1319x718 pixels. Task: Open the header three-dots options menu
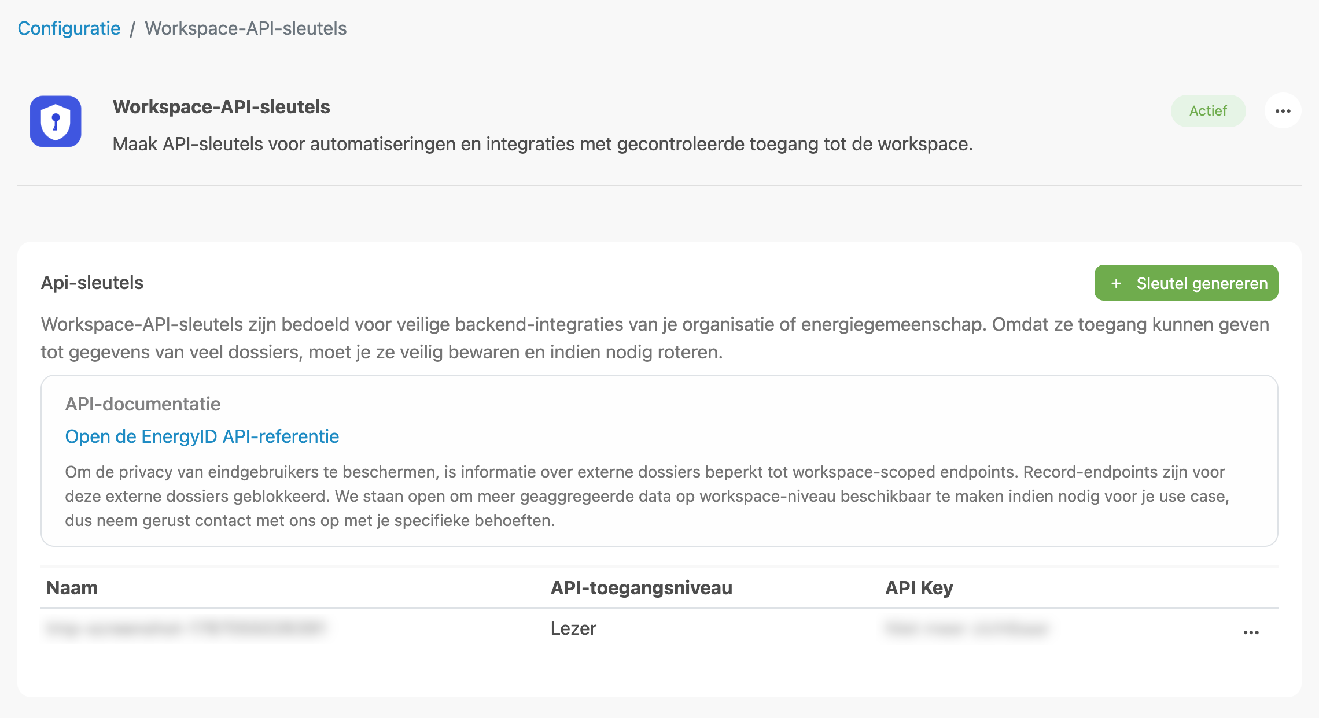click(x=1283, y=111)
